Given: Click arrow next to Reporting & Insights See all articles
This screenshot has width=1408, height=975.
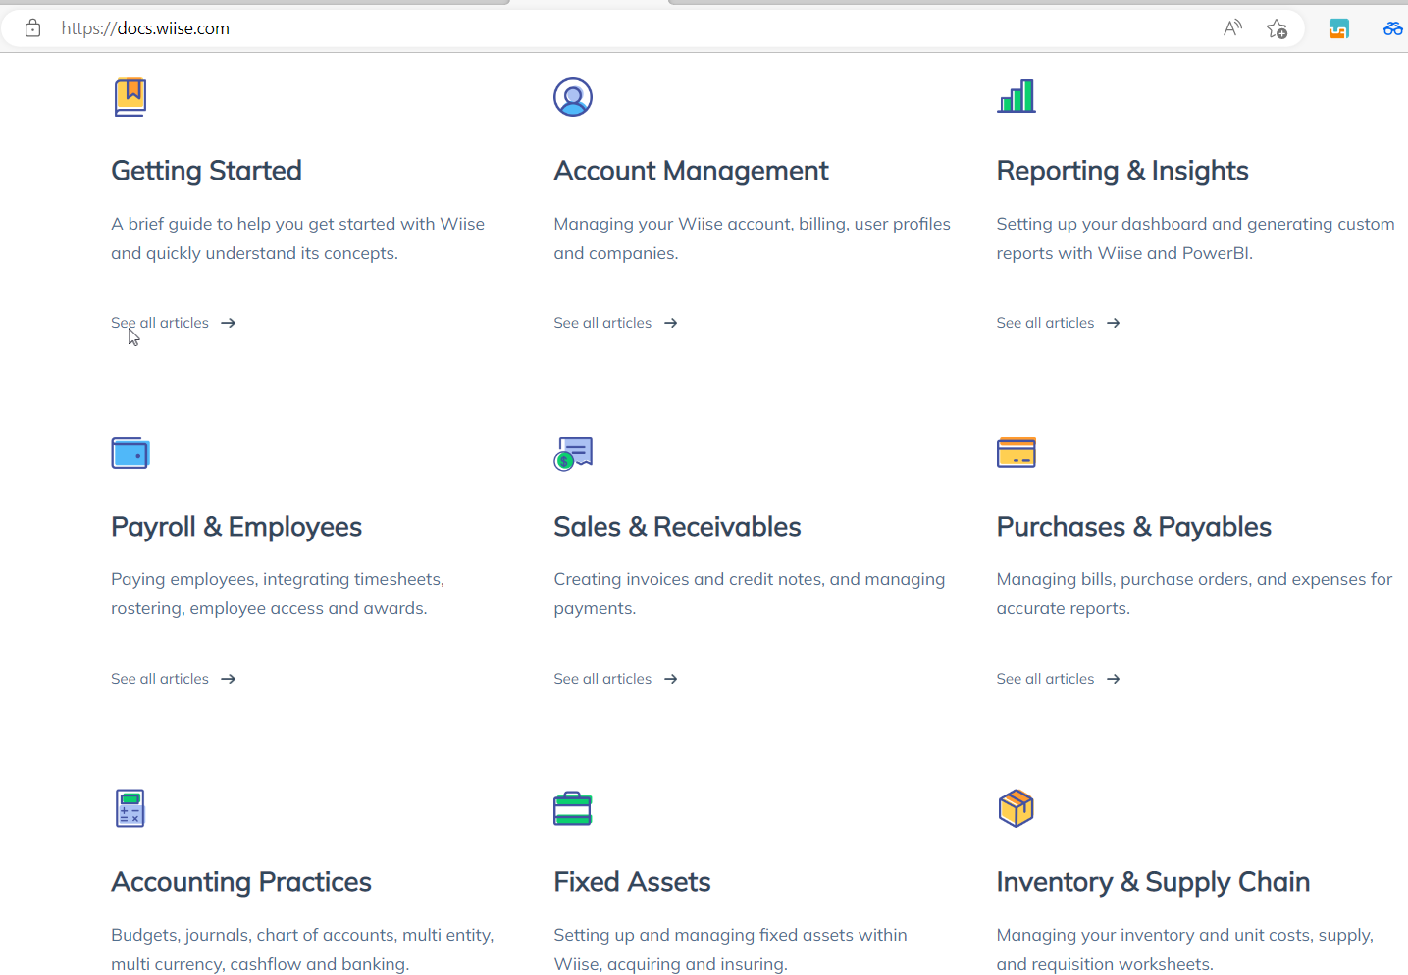Looking at the screenshot, I should tap(1113, 323).
